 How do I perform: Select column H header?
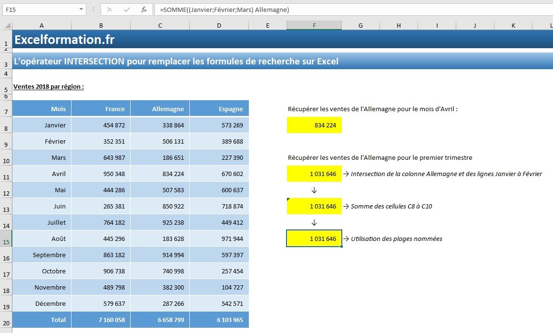click(399, 25)
